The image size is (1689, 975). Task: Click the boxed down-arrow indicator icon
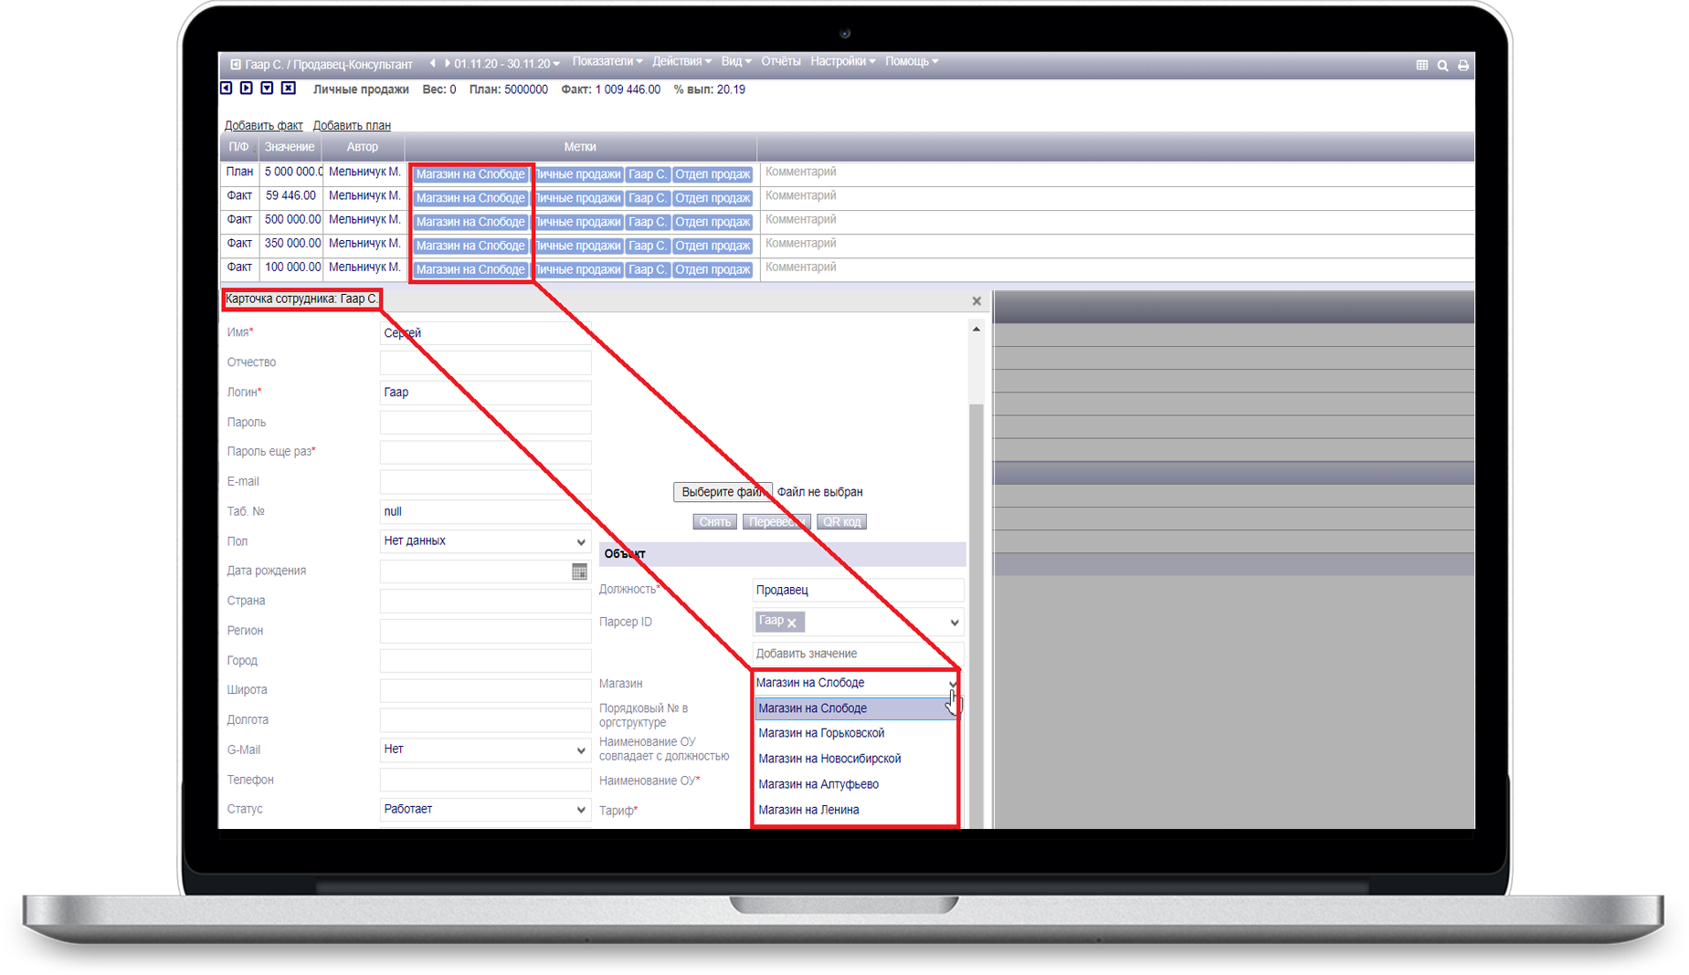pyautogui.click(x=267, y=89)
